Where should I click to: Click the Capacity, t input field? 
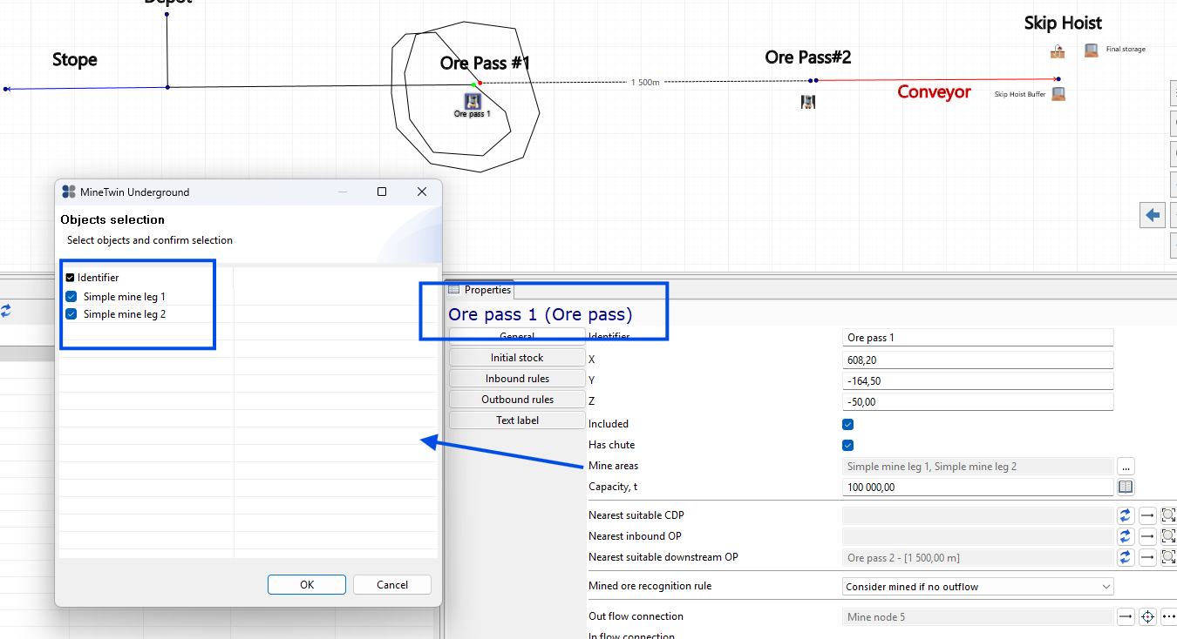[x=978, y=488]
